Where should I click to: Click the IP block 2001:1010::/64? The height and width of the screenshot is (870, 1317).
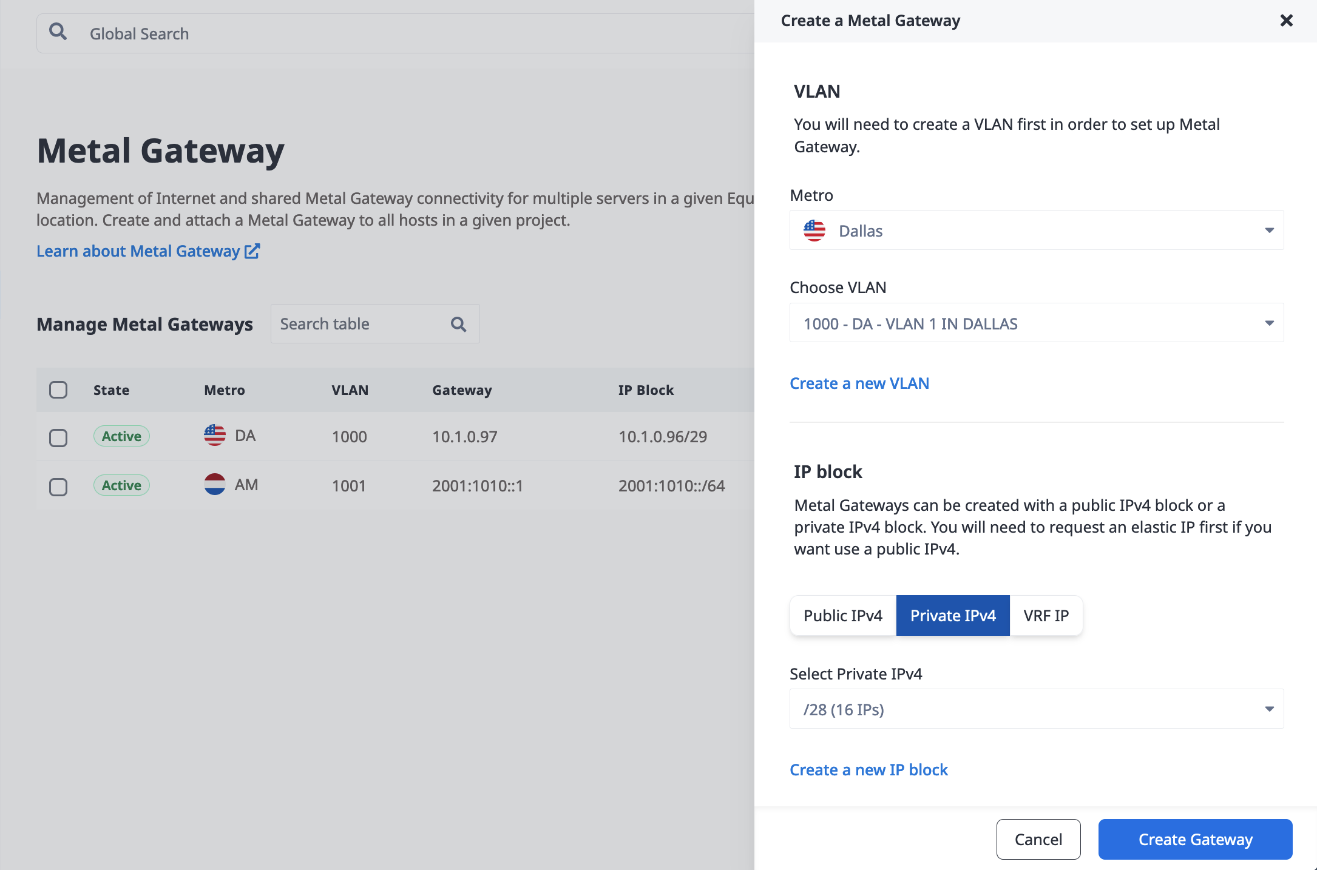pyautogui.click(x=672, y=486)
